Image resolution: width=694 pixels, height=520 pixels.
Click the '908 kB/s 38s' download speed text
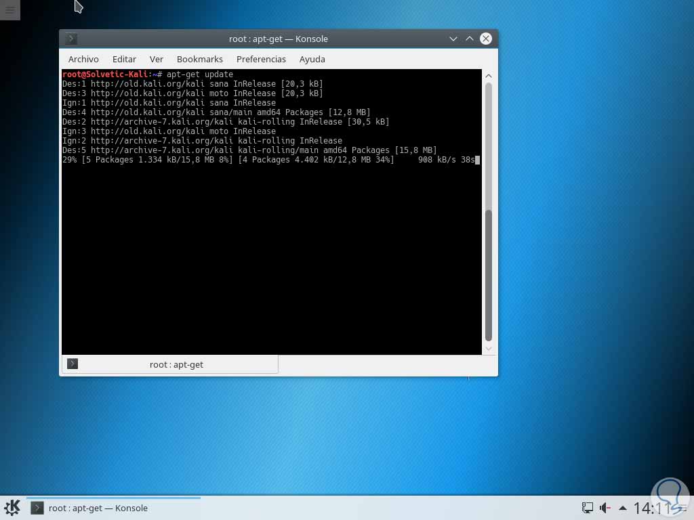click(447, 160)
